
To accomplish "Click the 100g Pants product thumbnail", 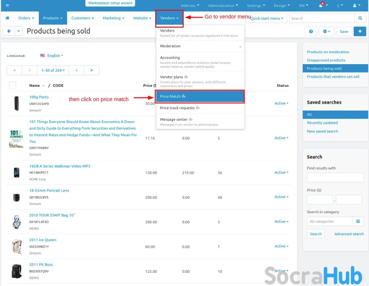I will [x=17, y=103].
